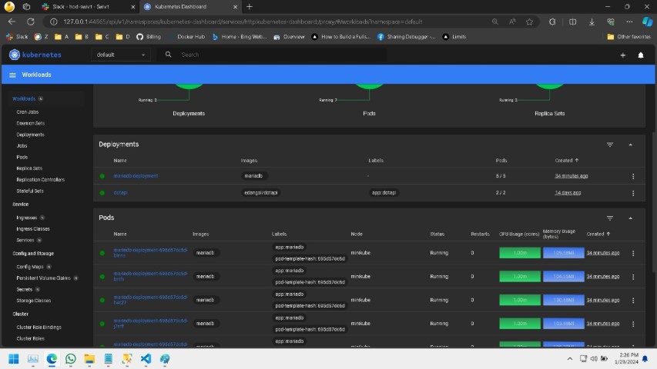Open Replica Sets in sidebar

click(29, 168)
